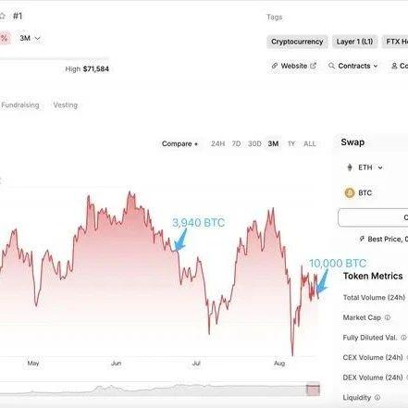
Task: Switch the chart to the 1Y range
Action: tap(291, 143)
